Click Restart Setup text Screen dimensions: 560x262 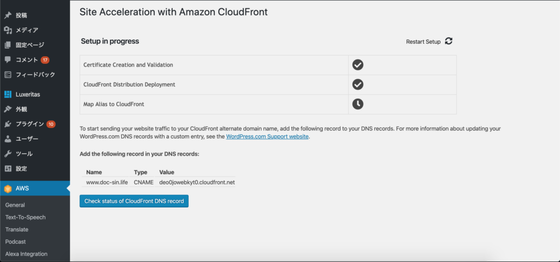[423, 41]
